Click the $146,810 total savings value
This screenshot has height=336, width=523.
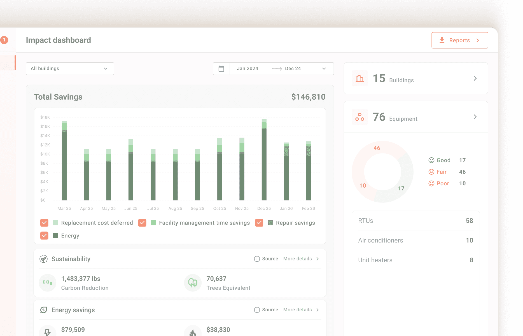point(308,97)
